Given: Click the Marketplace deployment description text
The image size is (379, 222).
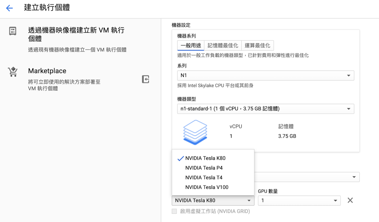Looking at the screenshot, I should [64, 85].
